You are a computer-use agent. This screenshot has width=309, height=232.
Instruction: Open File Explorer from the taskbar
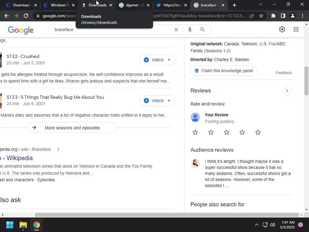pyautogui.click(x=23, y=225)
